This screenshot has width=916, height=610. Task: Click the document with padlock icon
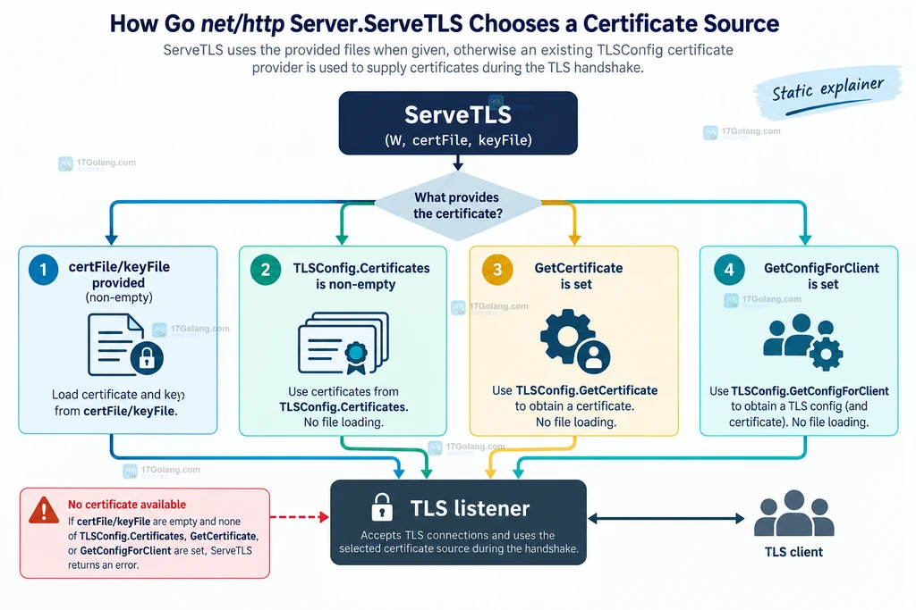click(125, 345)
